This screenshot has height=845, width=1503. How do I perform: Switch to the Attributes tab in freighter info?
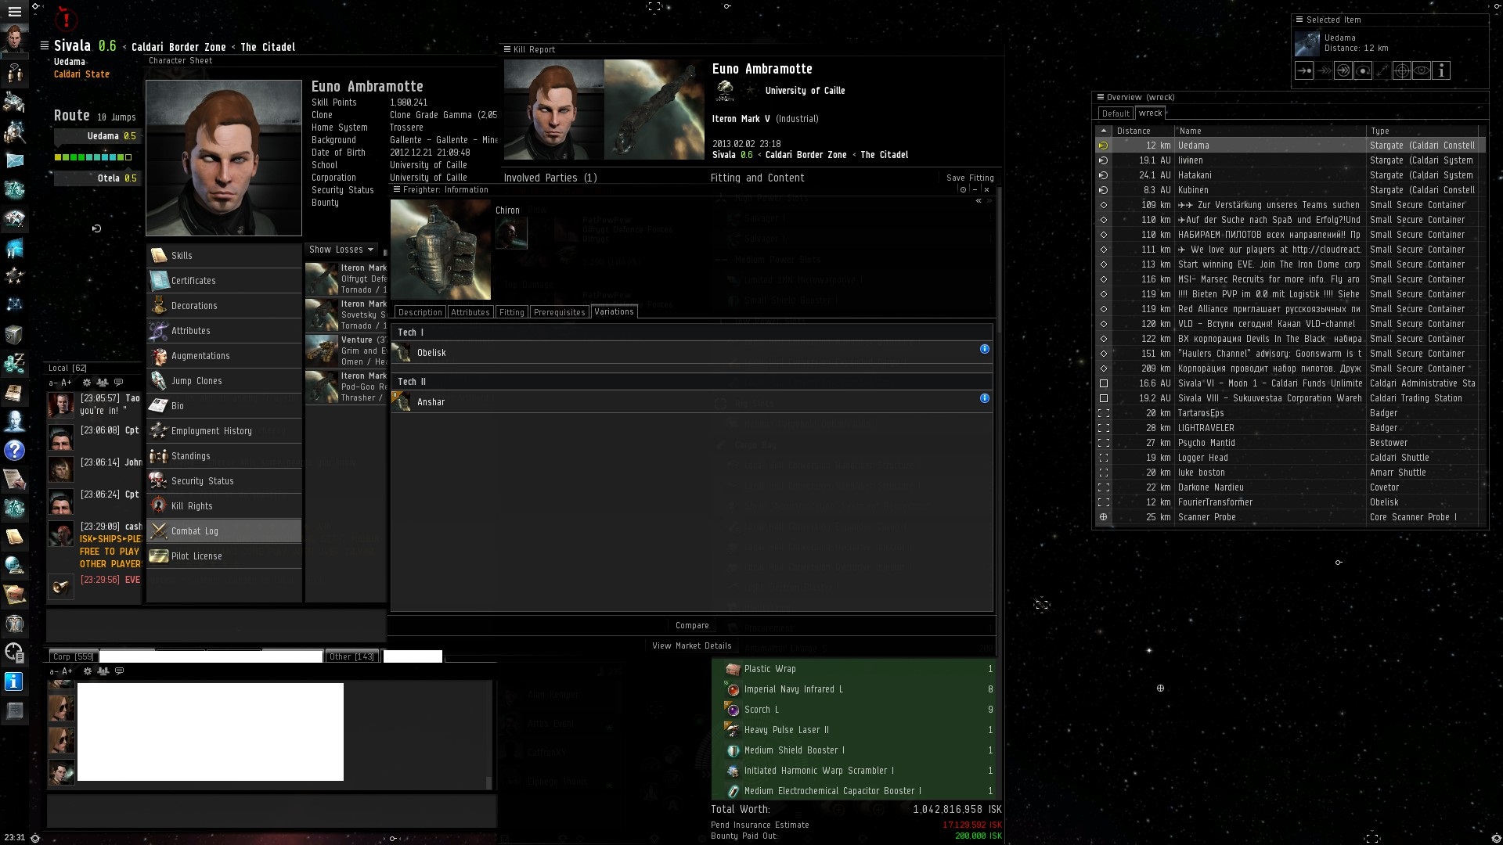(x=470, y=312)
